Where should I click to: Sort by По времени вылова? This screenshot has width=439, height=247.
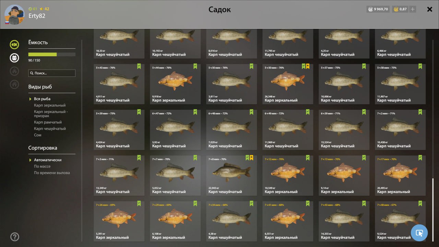[x=52, y=173]
